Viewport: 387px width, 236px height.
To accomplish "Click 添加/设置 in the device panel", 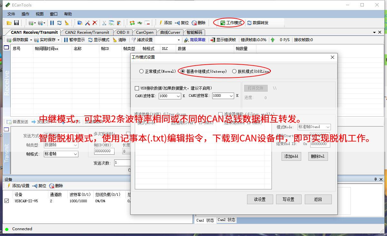I will (18, 186).
